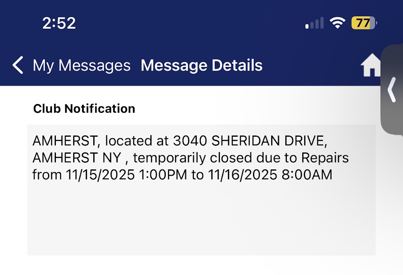
Task: Tap empty area of gray message box
Action: point(201,221)
